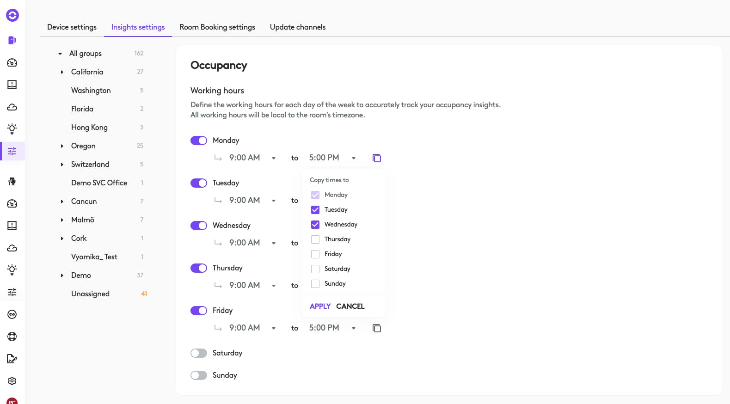Click the document with pen icon
The image size is (730, 404).
pyautogui.click(x=12, y=359)
